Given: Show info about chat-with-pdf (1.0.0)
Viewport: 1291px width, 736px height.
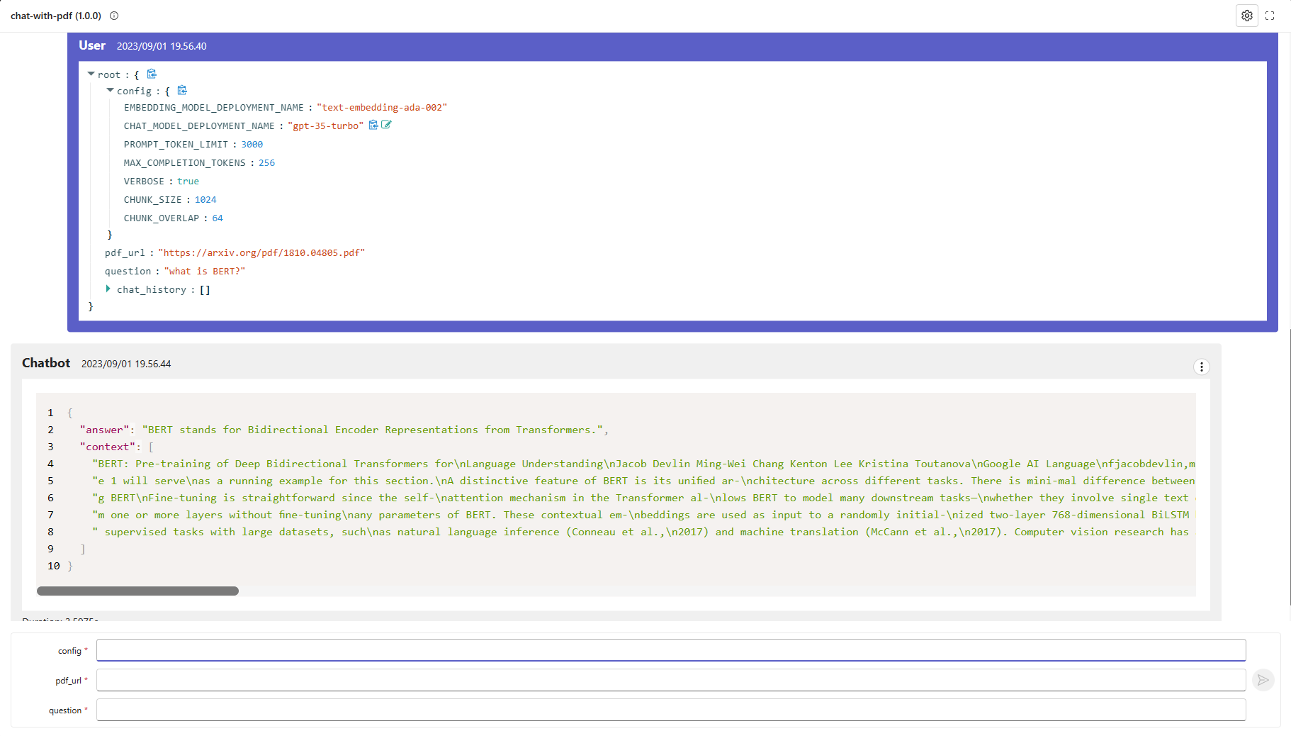Looking at the screenshot, I should (114, 16).
